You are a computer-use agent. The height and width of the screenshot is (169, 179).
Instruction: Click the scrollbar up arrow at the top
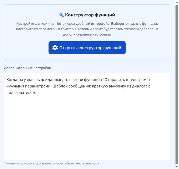(177, 2)
